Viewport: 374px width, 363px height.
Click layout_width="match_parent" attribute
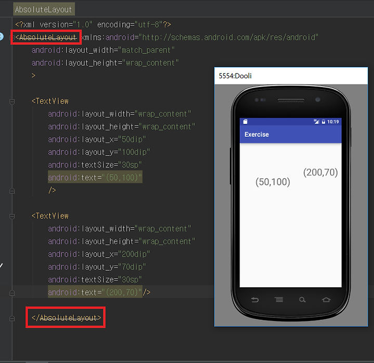click(103, 50)
